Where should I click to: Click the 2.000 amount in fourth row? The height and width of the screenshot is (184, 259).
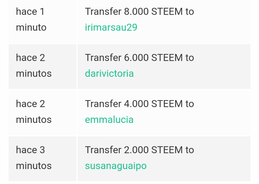click(x=136, y=150)
